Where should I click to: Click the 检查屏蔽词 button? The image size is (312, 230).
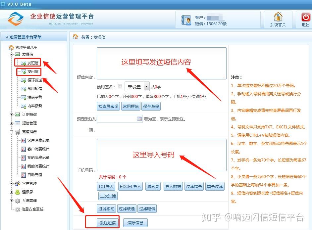click(108, 106)
